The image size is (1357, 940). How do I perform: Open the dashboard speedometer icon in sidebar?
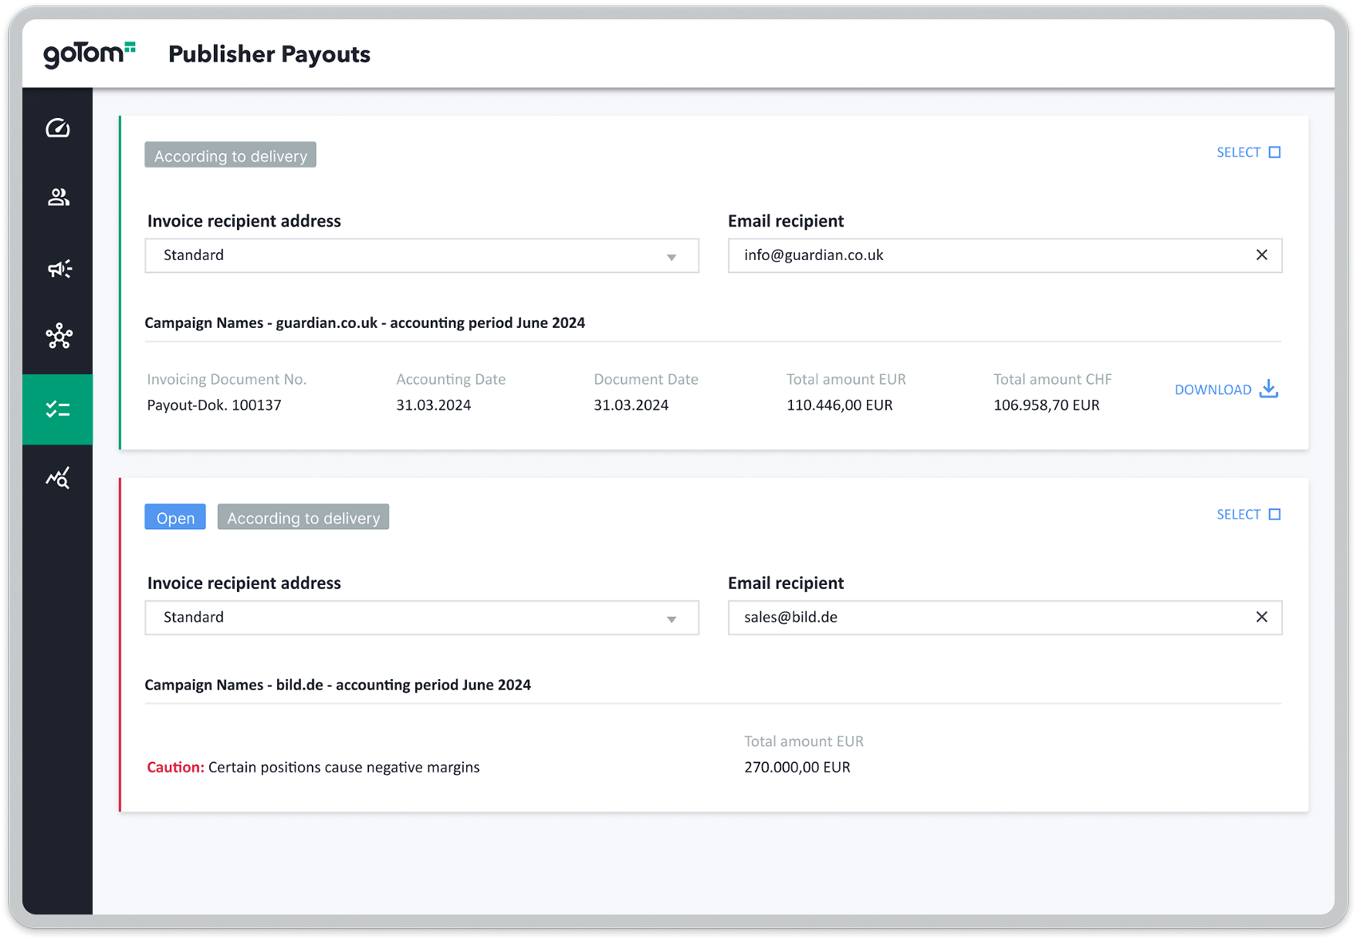(x=57, y=128)
